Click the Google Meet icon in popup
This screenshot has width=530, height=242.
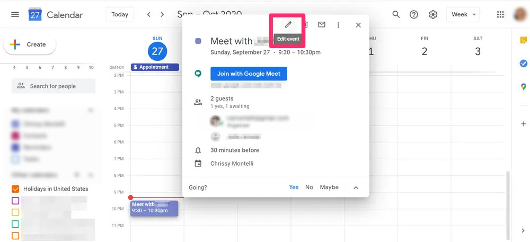198,74
